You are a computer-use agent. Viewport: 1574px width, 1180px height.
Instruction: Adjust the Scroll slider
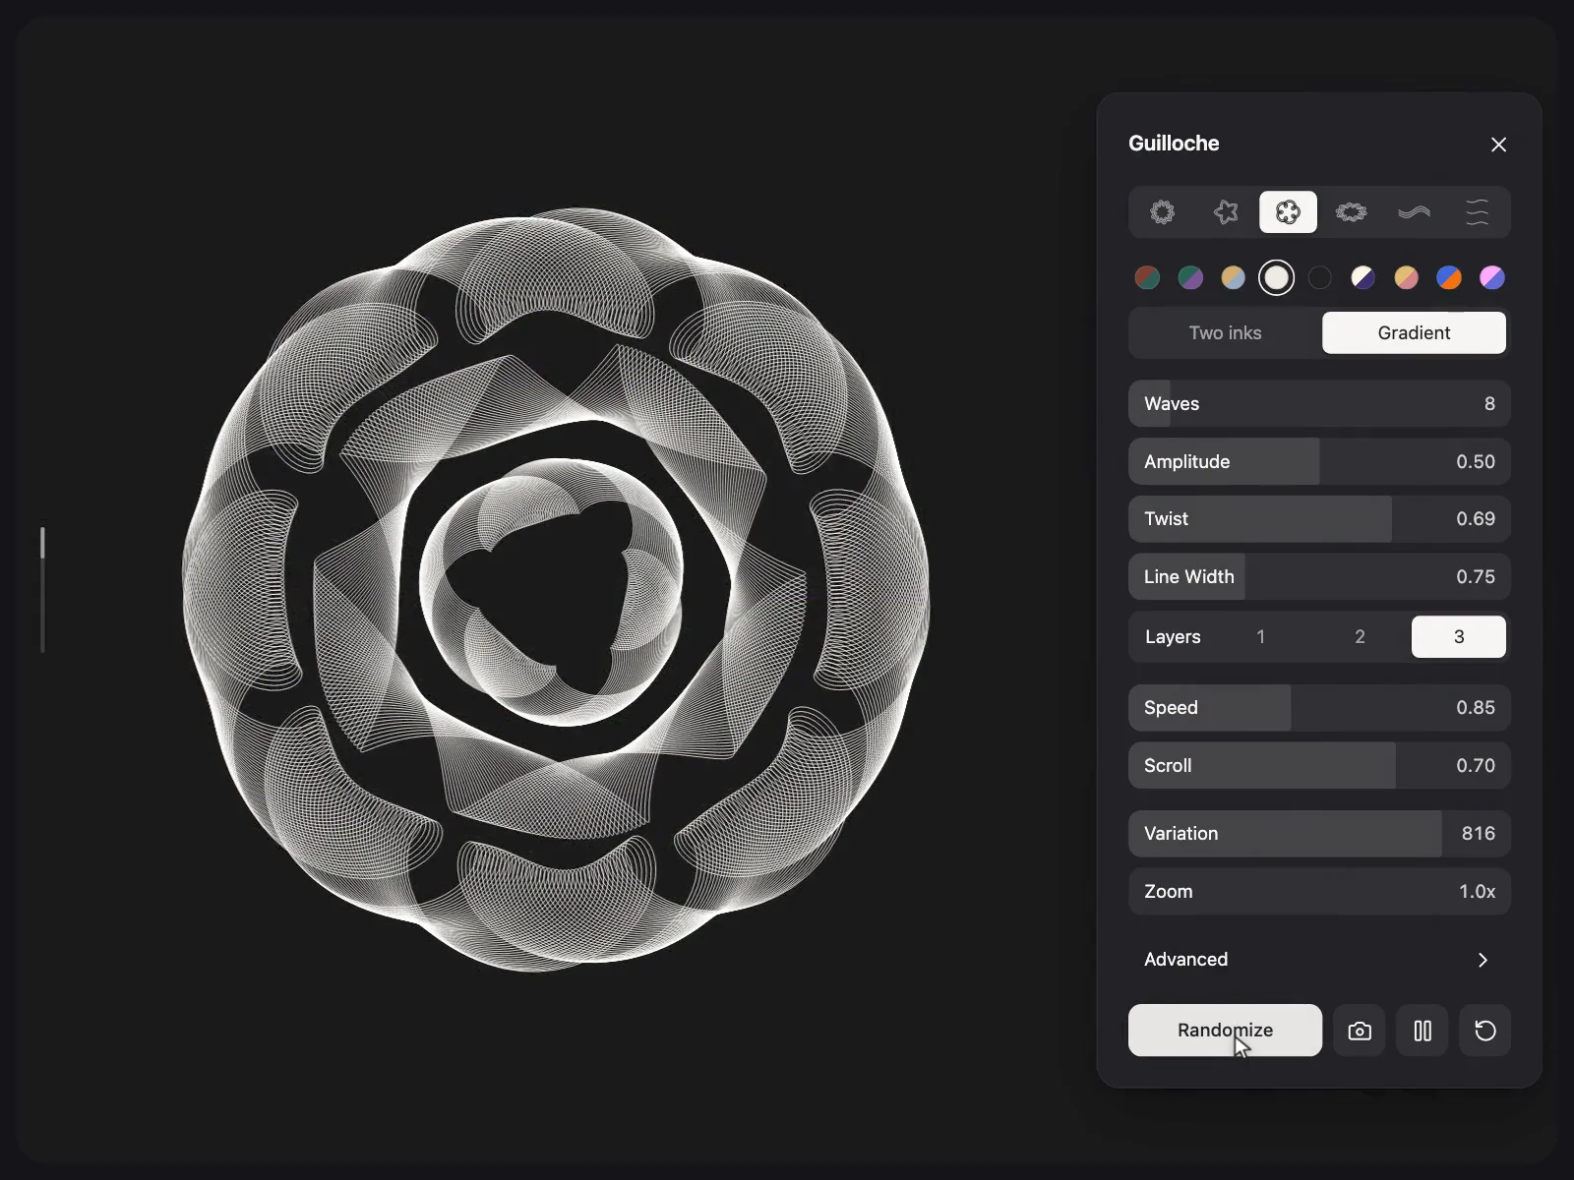click(1319, 766)
